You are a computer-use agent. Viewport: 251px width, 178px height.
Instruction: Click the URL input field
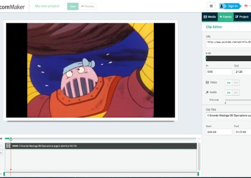(228, 43)
